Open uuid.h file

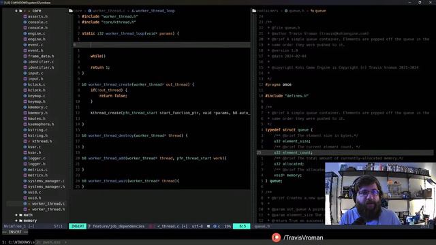point(34,198)
